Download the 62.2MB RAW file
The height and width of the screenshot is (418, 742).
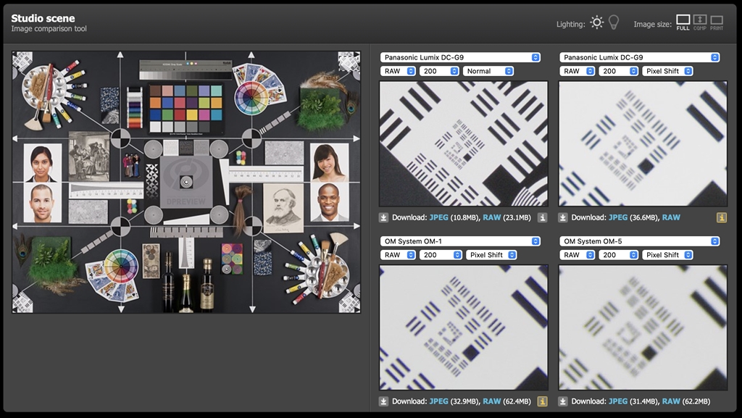click(671, 401)
